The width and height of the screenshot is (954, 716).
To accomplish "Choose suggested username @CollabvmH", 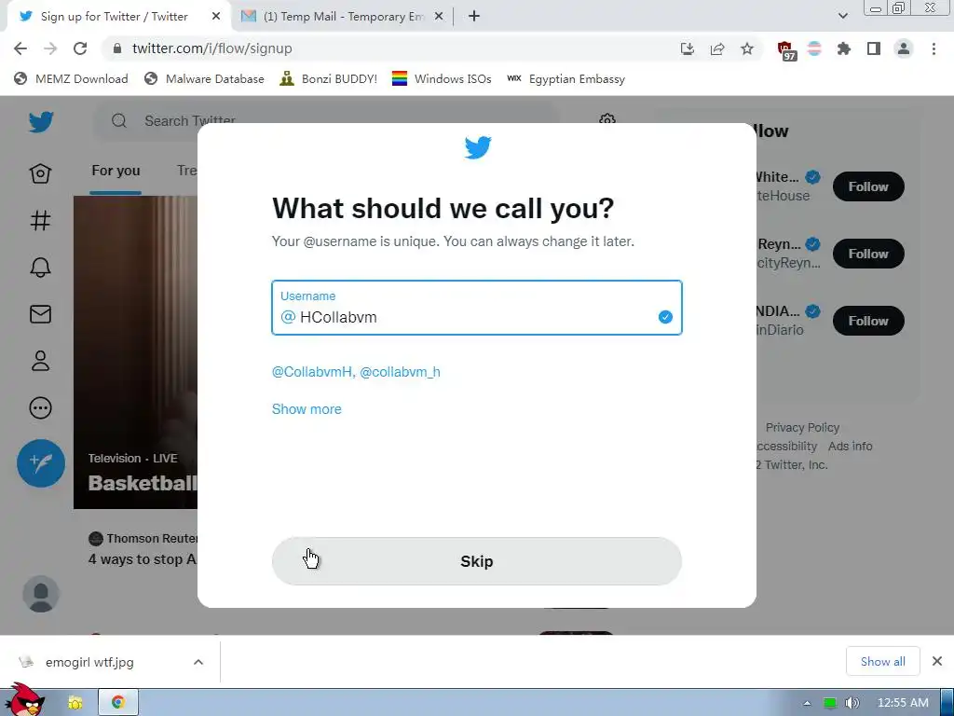I will (311, 372).
